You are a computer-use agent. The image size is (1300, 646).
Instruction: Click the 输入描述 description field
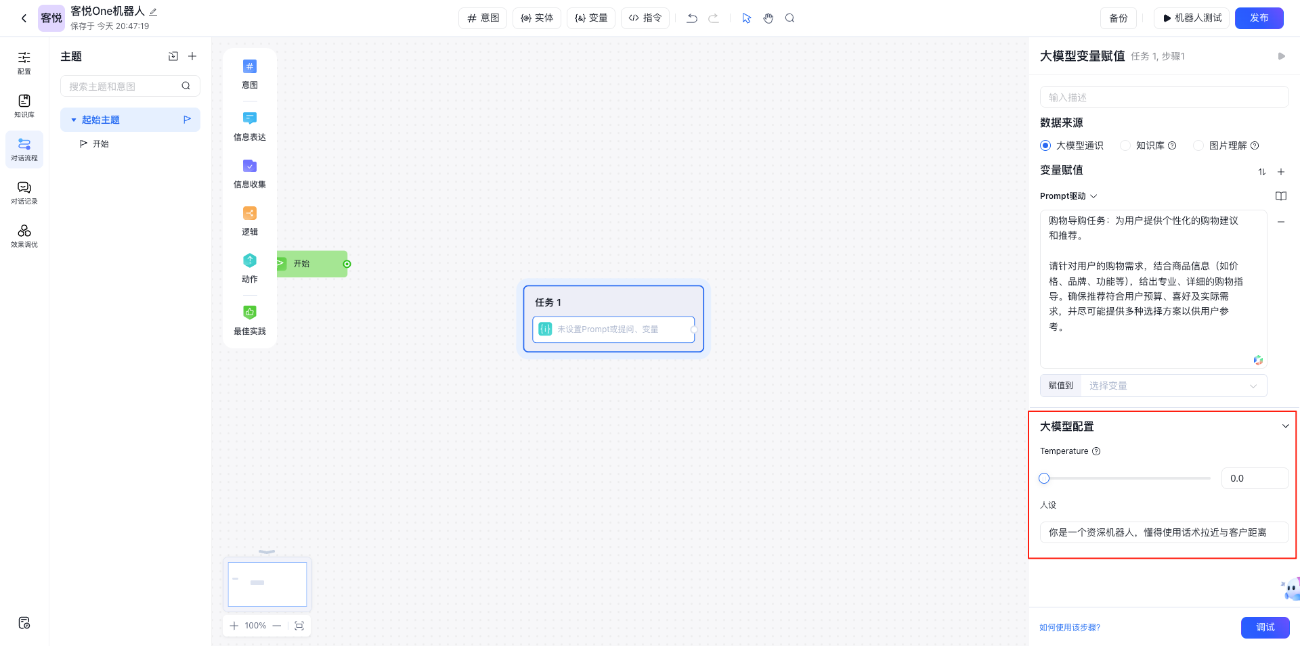(x=1163, y=97)
